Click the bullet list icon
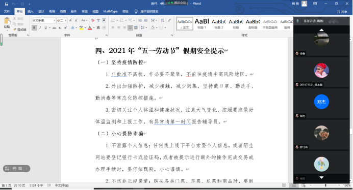353x190 pixels. click(113, 20)
